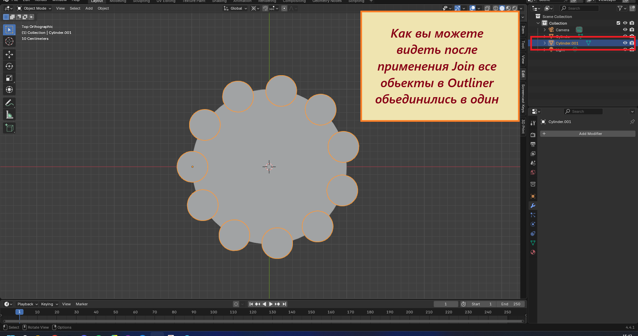The height and width of the screenshot is (336, 638).
Task: Open the Object Data (mesh) properties tab
Action: click(x=533, y=243)
